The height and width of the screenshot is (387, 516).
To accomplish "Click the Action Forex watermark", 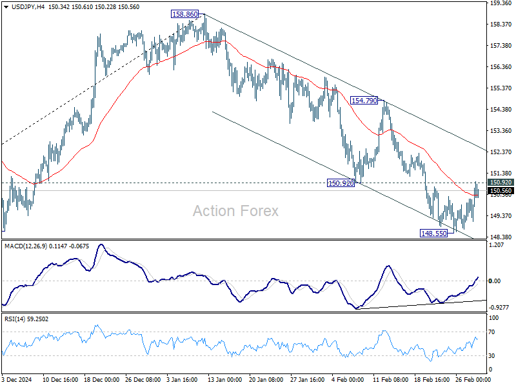I will pyautogui.click(x=234, y=211).
